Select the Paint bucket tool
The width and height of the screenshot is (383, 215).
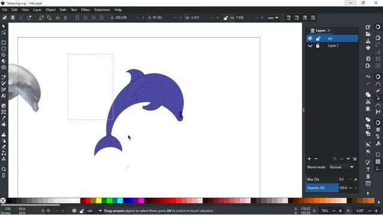[x=4, y=124]
